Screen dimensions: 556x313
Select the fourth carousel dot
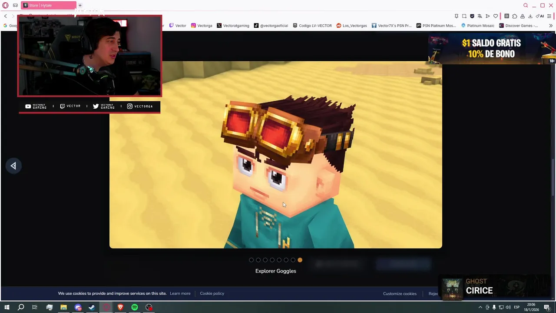[272, 260]
